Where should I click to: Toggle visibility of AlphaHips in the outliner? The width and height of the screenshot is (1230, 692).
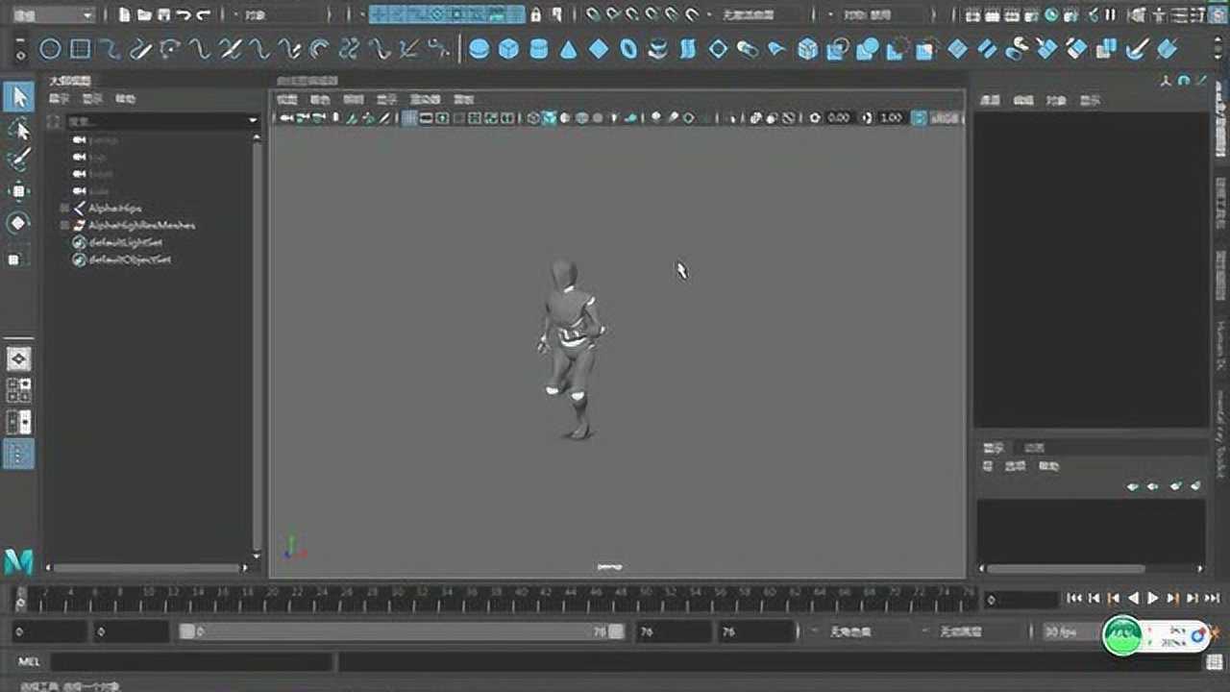[65, 208]
